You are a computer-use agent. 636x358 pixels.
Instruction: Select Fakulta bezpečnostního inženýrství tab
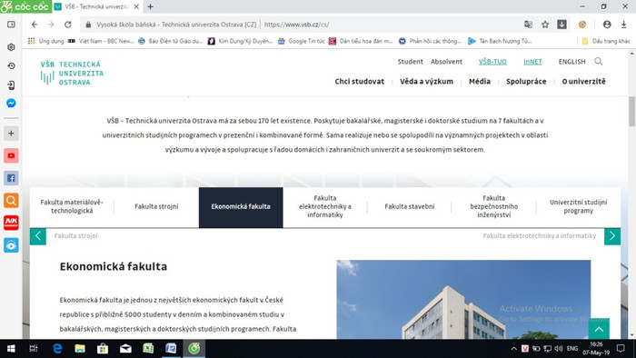pos(493,207)
